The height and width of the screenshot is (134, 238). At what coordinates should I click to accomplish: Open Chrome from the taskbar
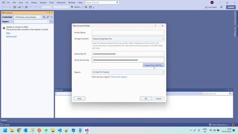point(19,130)
